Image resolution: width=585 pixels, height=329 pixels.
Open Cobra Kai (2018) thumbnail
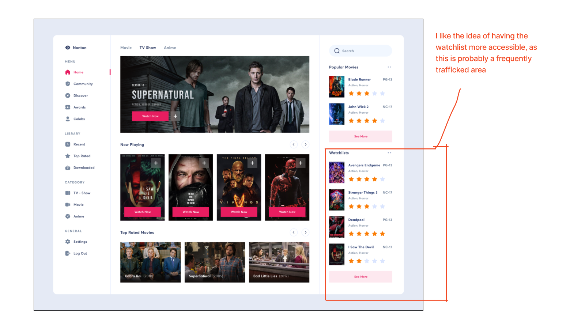click(x=151, y=262)
